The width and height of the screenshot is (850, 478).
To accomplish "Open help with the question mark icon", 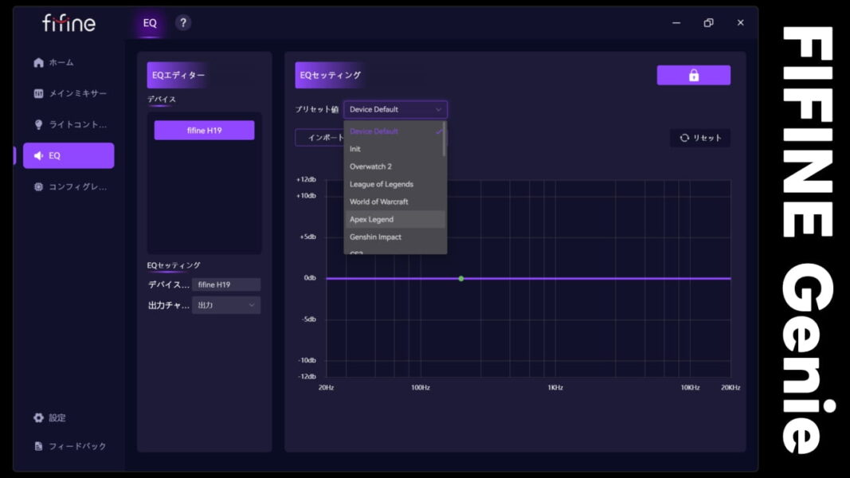I will (183, 23).
